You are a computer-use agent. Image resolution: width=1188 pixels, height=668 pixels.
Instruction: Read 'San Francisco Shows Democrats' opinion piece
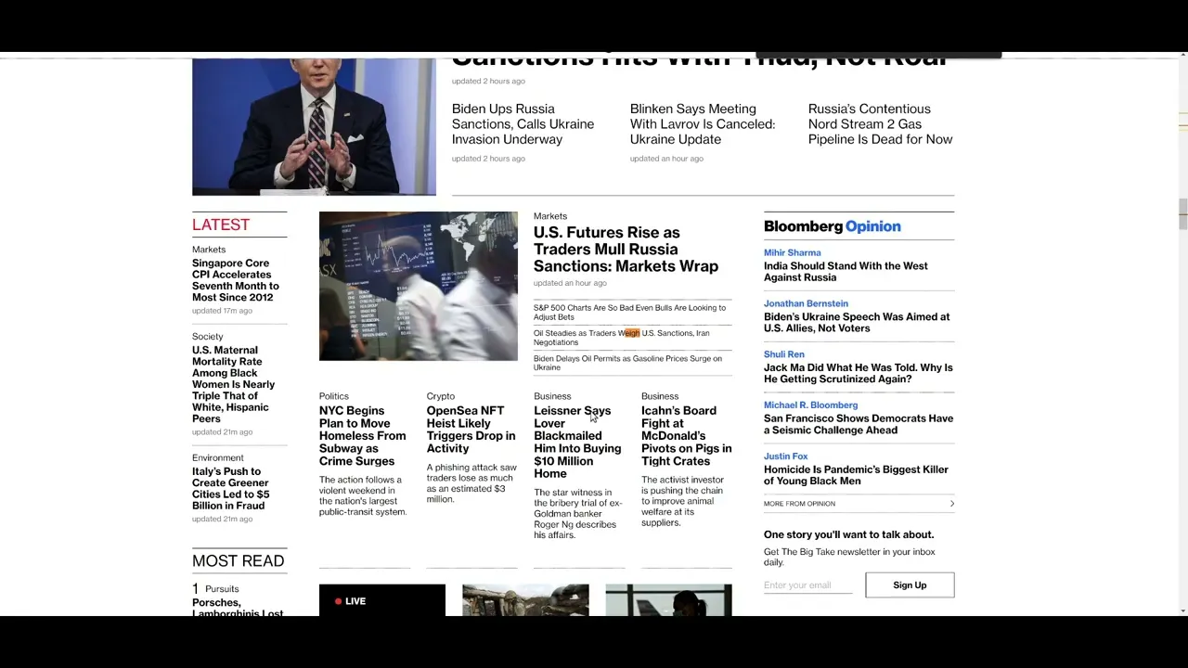(x=859, y=424)
